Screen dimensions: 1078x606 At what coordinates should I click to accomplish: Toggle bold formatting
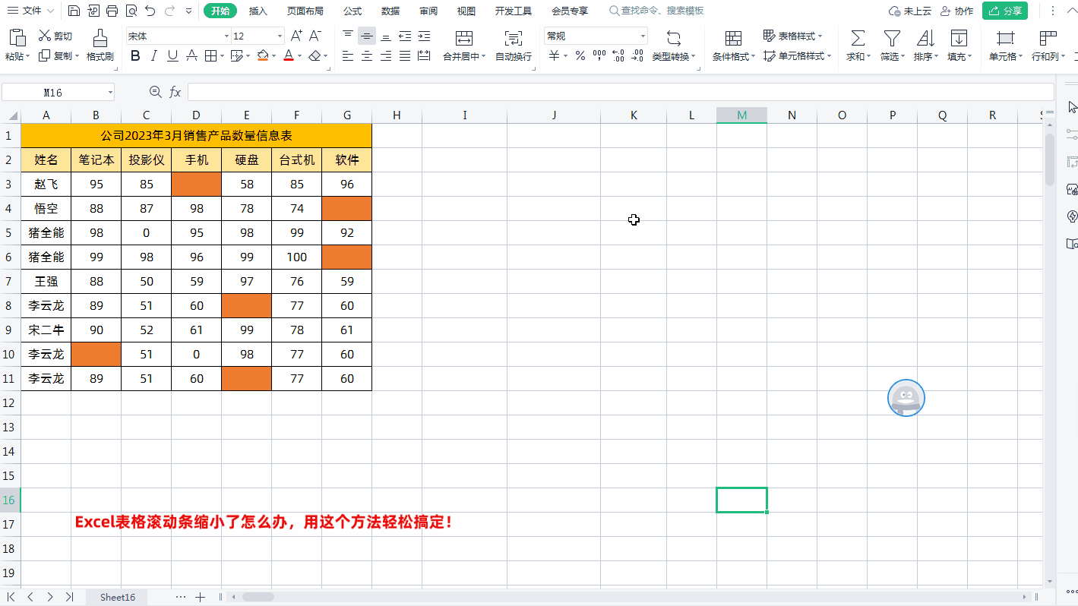[x=135, y=55]
